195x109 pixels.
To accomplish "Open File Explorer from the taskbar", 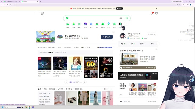I will click(26, 107).
